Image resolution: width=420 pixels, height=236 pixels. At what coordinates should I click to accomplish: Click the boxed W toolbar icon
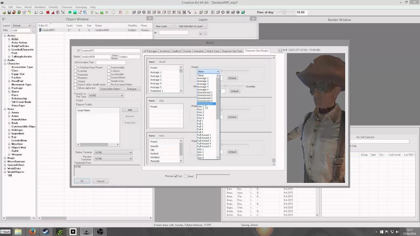pyautogui.click(x=228, y=12)
